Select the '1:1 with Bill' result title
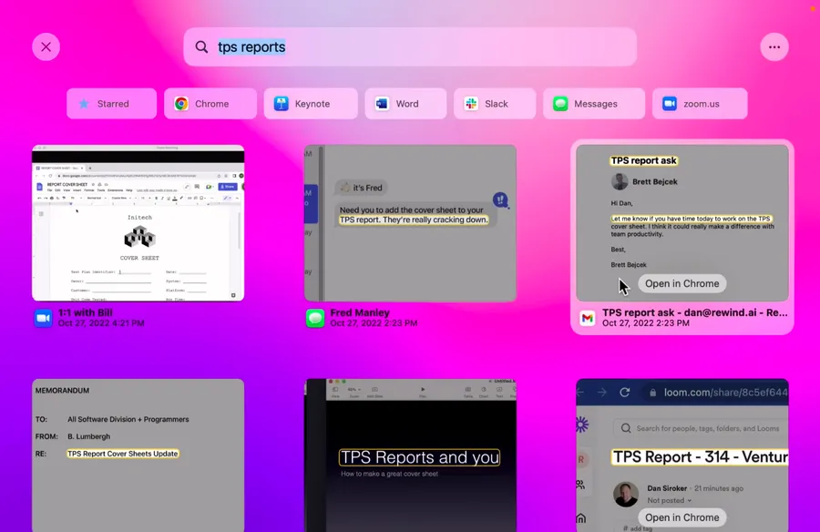Viewport: 820px width, 532px height. pos(86,312)
